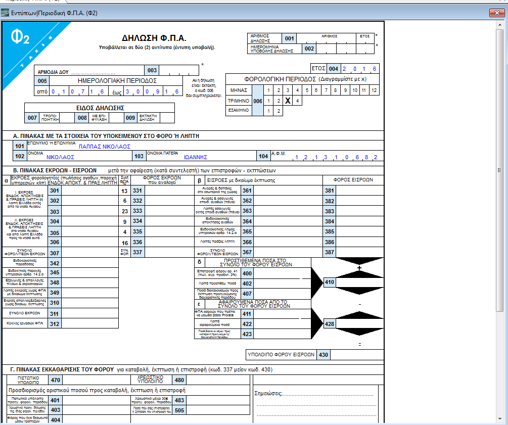This screenshot has height=425, width=508.
Task: Click the field for code 301
Action: [x=90, y=191]
